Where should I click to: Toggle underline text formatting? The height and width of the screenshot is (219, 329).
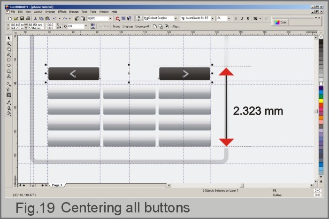[248, 18]
